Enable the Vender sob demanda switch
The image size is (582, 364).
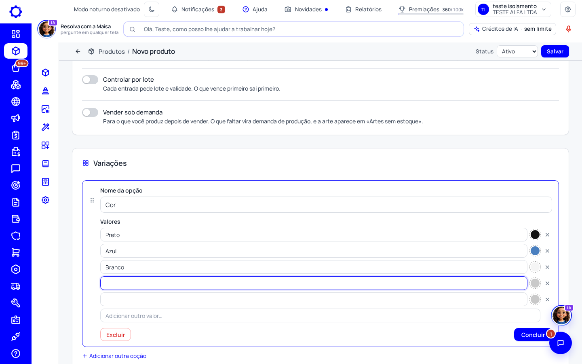tap(90, 112)
